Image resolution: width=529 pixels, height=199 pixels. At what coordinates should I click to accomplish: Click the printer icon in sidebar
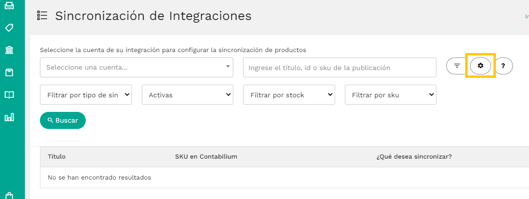pos(9,6)
